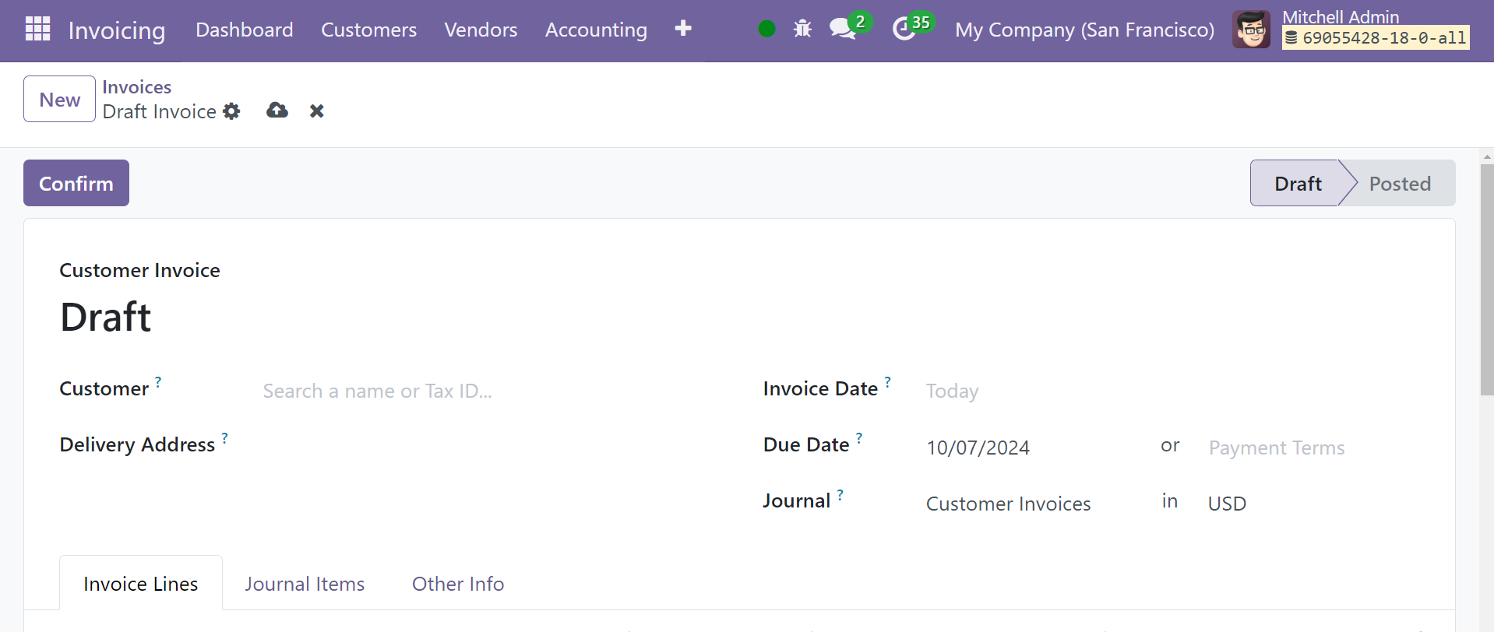Go back to Invoices breadcrumb
Image resolution: width=1494 pixels, height=632 pixels.
[137, 87]
